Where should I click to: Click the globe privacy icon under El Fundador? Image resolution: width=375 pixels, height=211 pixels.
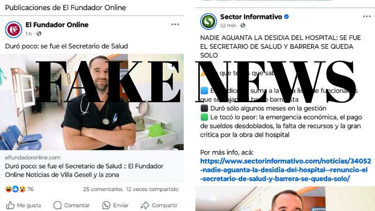39,34
